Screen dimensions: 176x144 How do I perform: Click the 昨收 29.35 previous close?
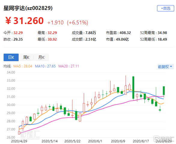coord(13,39)
